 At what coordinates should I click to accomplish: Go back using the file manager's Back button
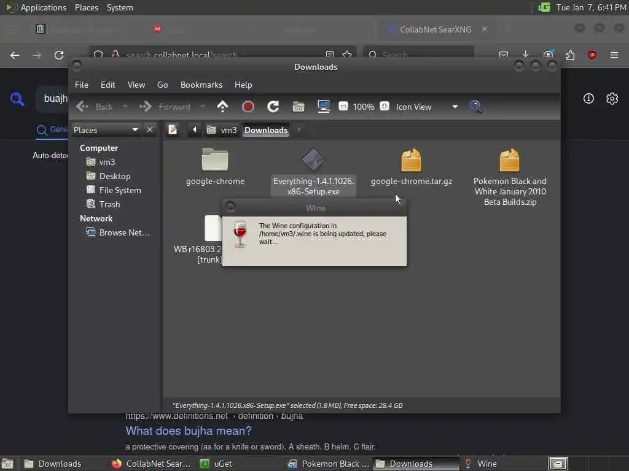[x=95, y=107]
